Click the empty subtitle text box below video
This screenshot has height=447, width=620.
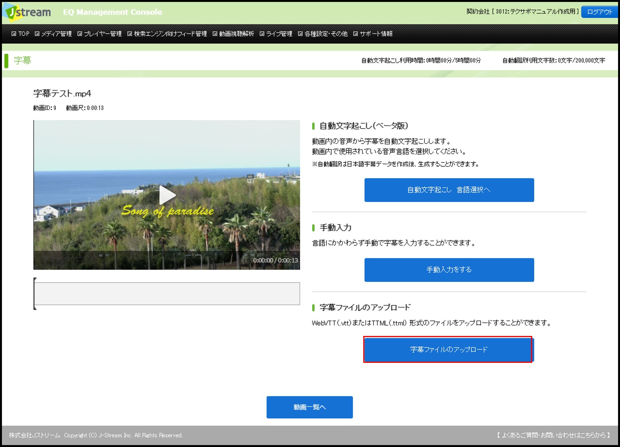[167, 294]
